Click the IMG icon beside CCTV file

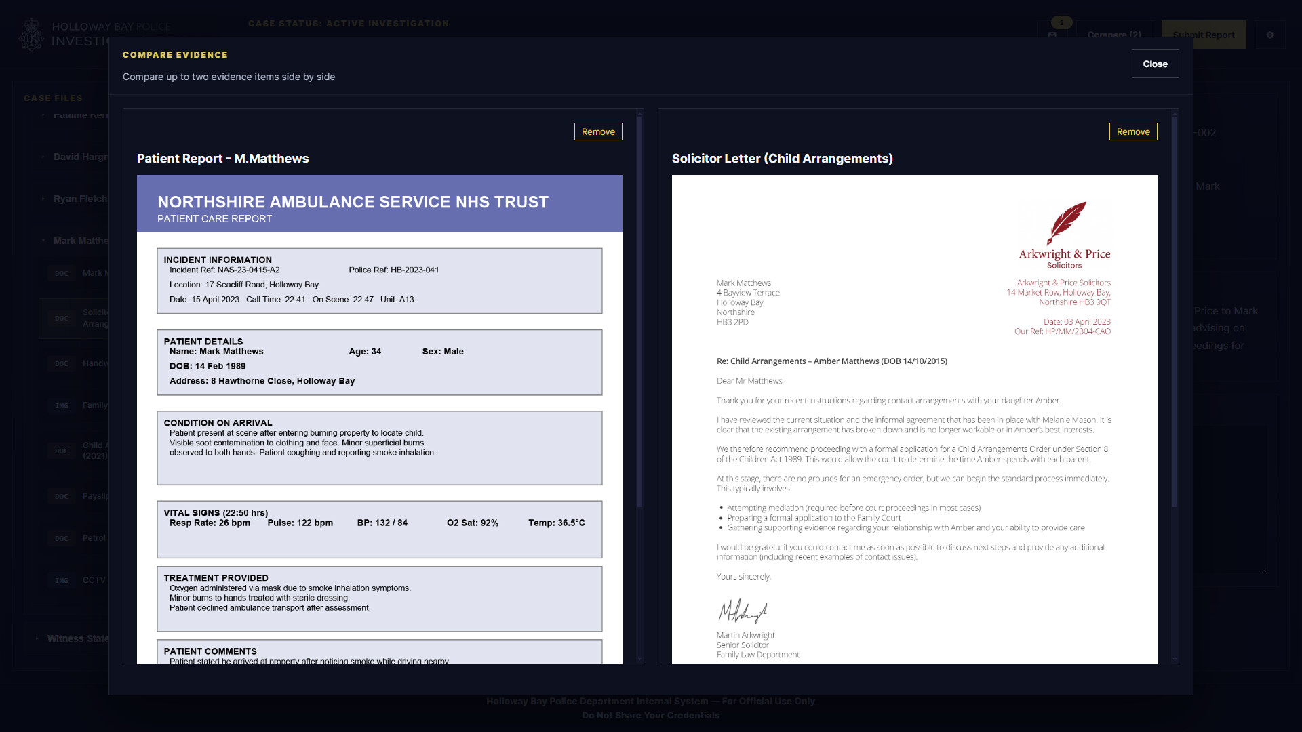click(62, 580)
